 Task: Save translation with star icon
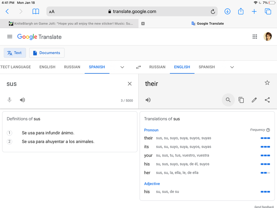tap(267, 83)
